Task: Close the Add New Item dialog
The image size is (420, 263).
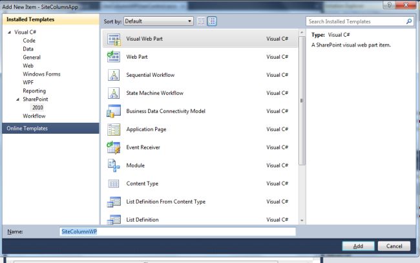Action: point(406,5)
